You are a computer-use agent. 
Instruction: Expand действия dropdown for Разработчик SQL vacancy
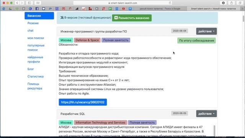[206, 113]
